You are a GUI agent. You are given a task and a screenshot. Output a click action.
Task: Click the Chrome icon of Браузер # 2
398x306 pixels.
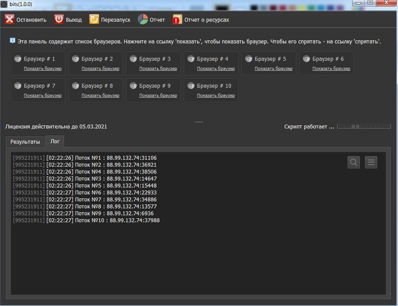click(76, 59)
